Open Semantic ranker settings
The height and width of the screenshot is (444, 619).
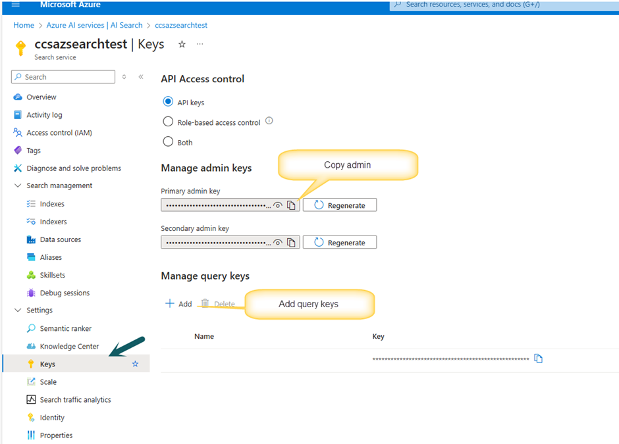[x=66, y=328]
